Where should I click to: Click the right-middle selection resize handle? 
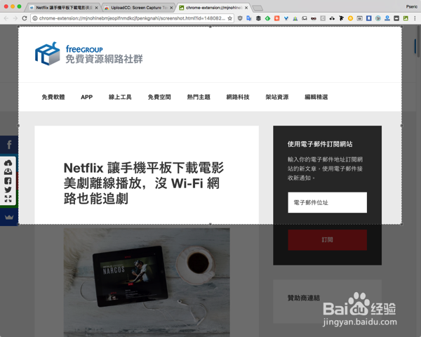click(x=401, y=126)
